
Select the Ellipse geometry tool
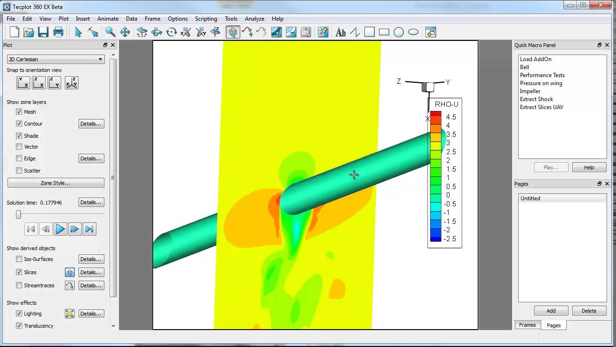point(413,32)
